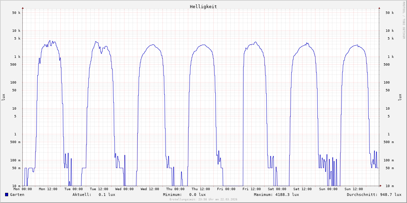Select the Garten legend label
Screen dimensions: 407x203
click(17, 195)
